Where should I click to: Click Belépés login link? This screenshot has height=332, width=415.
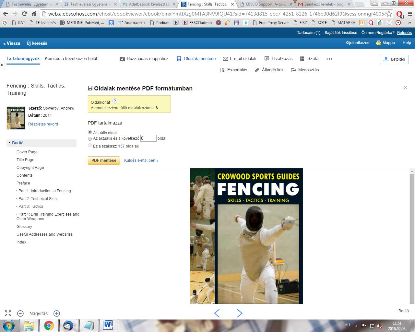(x=404, y=33)
